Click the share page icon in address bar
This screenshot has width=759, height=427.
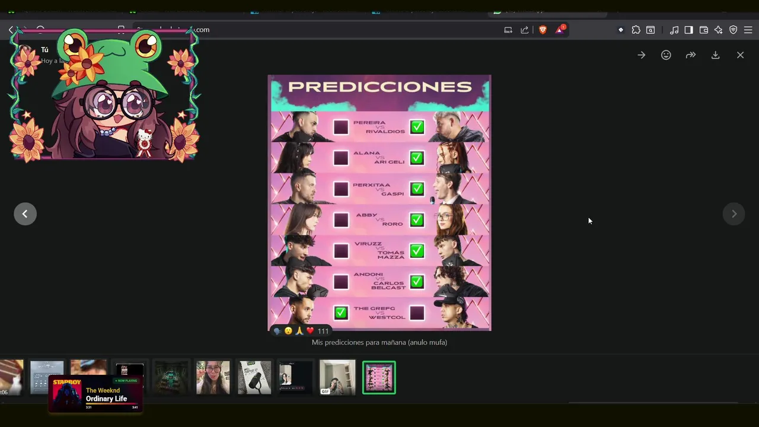pos(525,30)
